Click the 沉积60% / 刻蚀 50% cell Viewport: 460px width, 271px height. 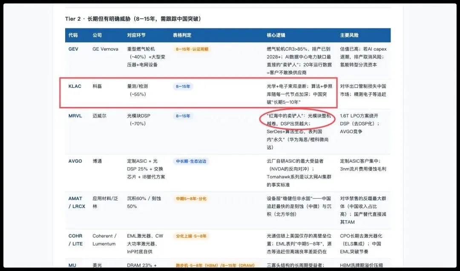pyautogui.click(x=144, y=203)
